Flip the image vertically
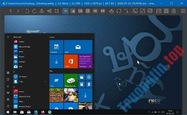 coord(49,11)
